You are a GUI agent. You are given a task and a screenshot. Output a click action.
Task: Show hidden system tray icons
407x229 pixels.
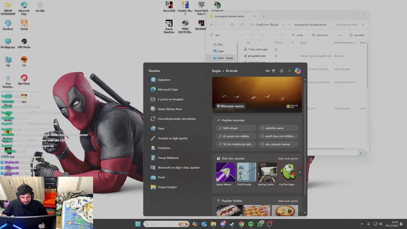pos(362,224)
